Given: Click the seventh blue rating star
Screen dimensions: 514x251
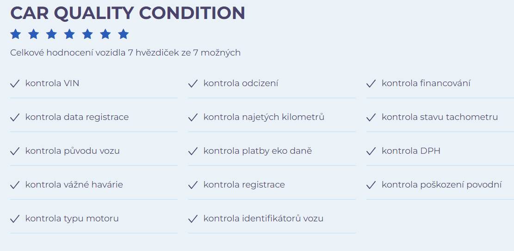Looking at the screenshot, I should point(123,34).
